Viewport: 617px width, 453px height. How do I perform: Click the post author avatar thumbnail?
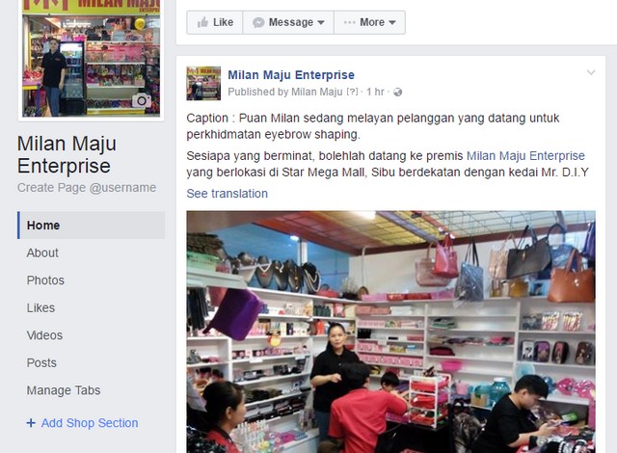(203, 83)
